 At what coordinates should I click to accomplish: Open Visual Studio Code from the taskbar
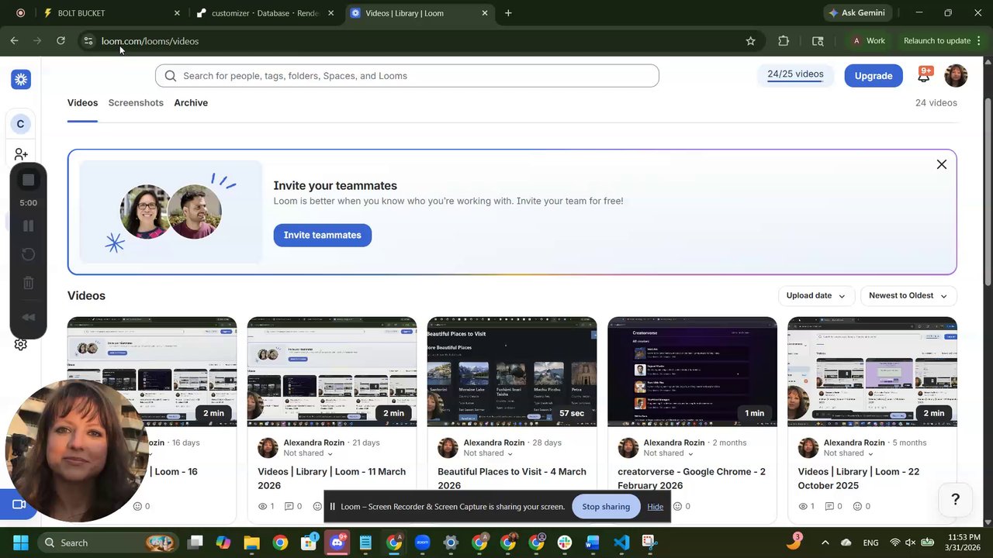pos(621,542)
